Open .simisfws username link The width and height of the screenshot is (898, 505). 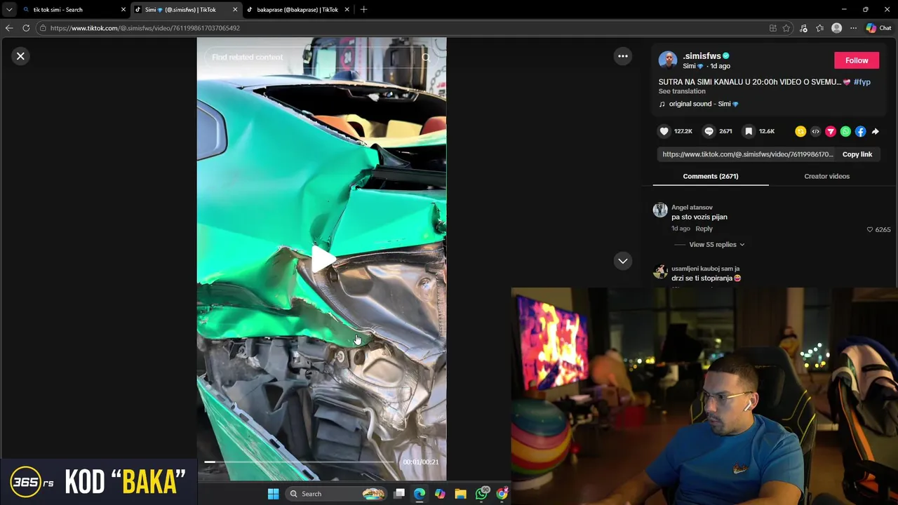pos(702,56)
